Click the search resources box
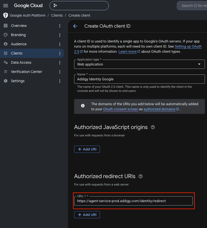Image resolution: width=207 pixels, height=228 pixels. pyautogui.click(x=192, y=6)
